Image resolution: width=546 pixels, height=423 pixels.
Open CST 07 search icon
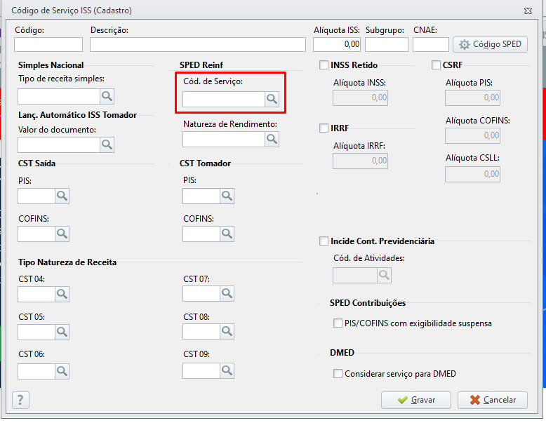[x=227, y=294]
